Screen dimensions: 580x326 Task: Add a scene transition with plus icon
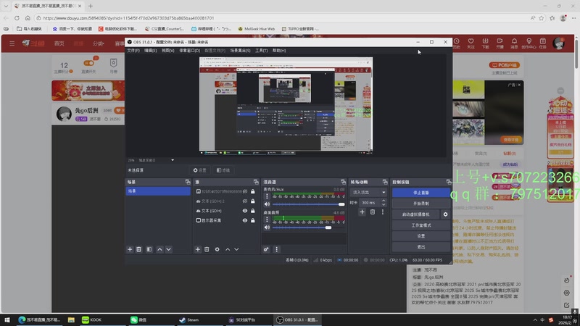(x=362, y=212)
